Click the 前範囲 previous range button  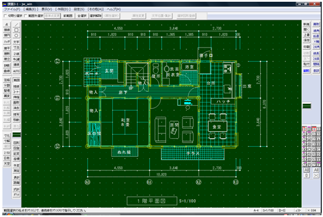point(68,16)
